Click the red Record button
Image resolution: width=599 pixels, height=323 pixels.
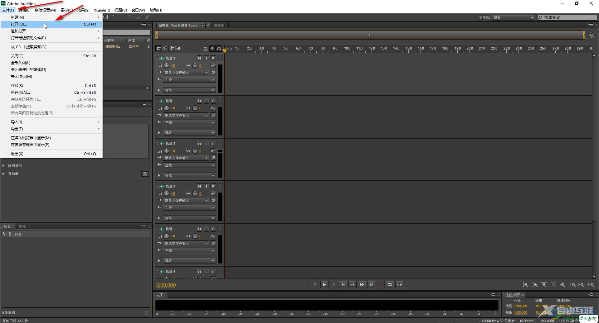coord(381,284)
